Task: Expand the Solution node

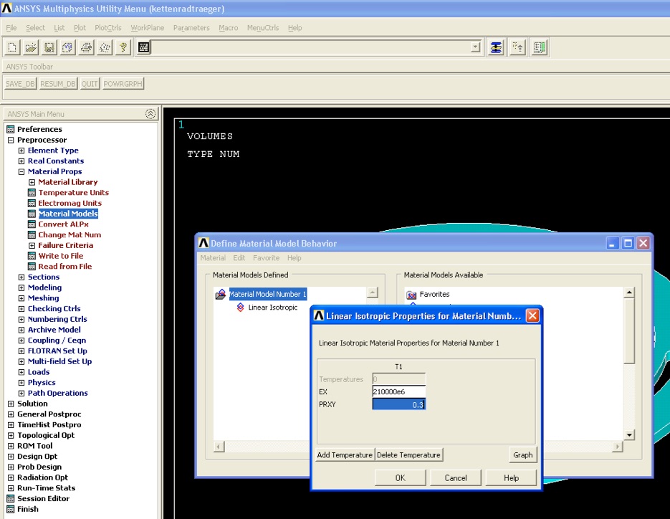Action: coord(11,404)
